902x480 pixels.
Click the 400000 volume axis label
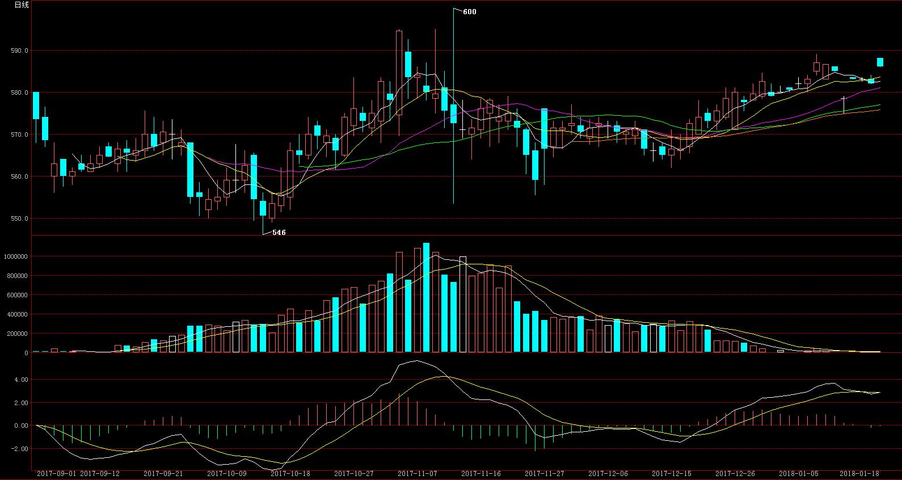tap(18, 314)
